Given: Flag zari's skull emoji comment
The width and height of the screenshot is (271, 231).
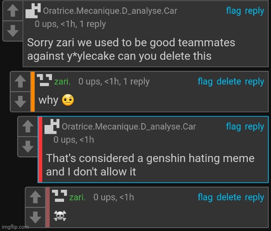Looking at the screenshot, I should [x=205, y=197].
